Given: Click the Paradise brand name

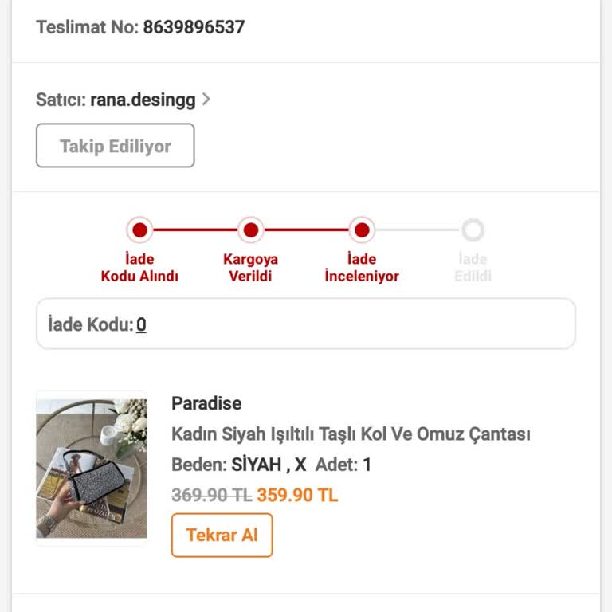Looking at the screenshot, I should [206, 403].
